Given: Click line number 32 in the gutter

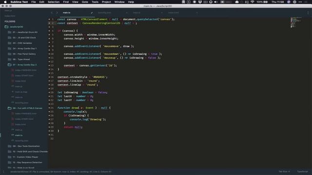Looking at the screenshot, I should tap(52, 139).
